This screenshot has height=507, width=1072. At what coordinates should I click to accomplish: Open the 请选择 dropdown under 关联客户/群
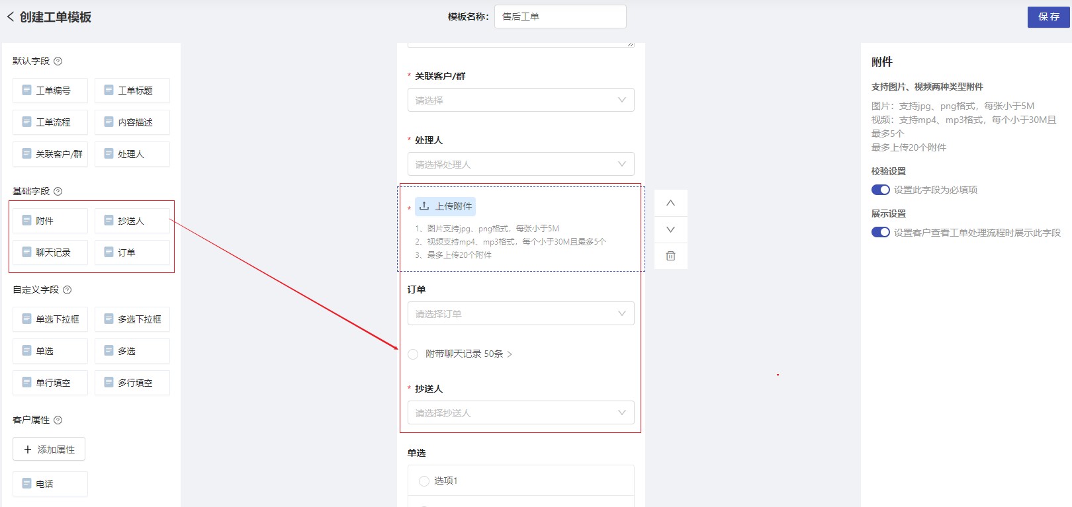click(x=521, y=100)
